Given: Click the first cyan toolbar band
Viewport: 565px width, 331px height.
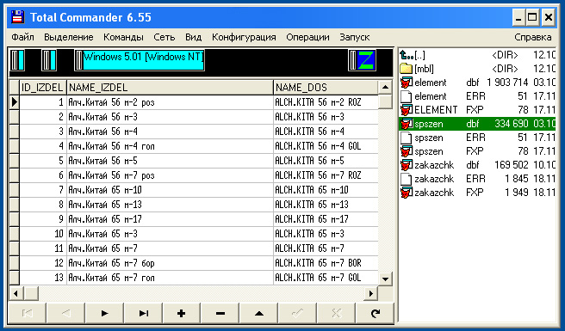Looking at the screenshot, I should coord(17,60).
